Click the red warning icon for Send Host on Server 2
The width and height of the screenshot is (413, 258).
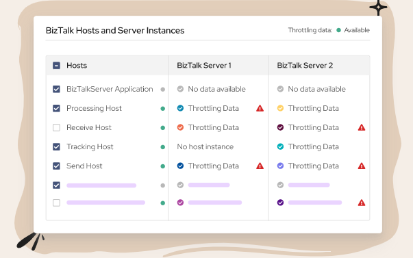click(x=362, y=166)
